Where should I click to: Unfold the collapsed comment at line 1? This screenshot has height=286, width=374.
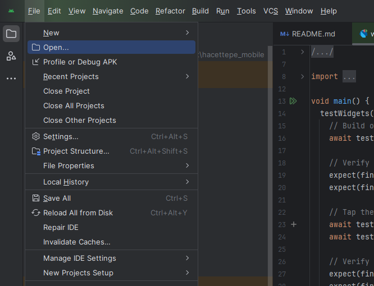(x=303, y=52)
